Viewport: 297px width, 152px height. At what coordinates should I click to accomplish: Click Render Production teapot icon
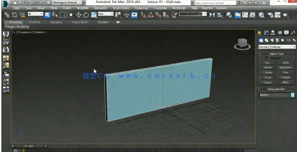pyautogui.click(x=285, y=15)
